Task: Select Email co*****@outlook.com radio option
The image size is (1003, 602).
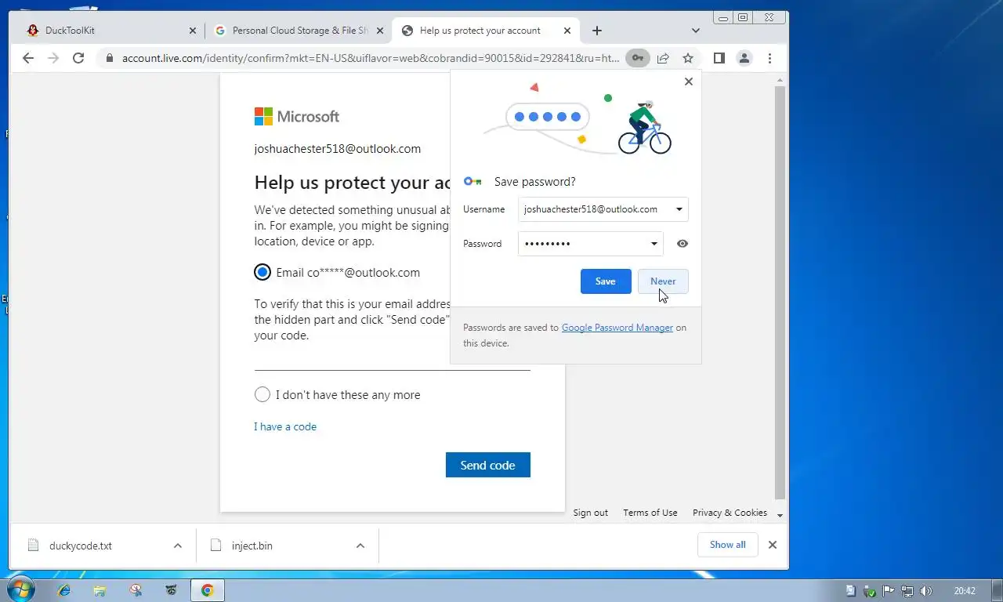Action: pyautogui.click(x=263, y=272)
